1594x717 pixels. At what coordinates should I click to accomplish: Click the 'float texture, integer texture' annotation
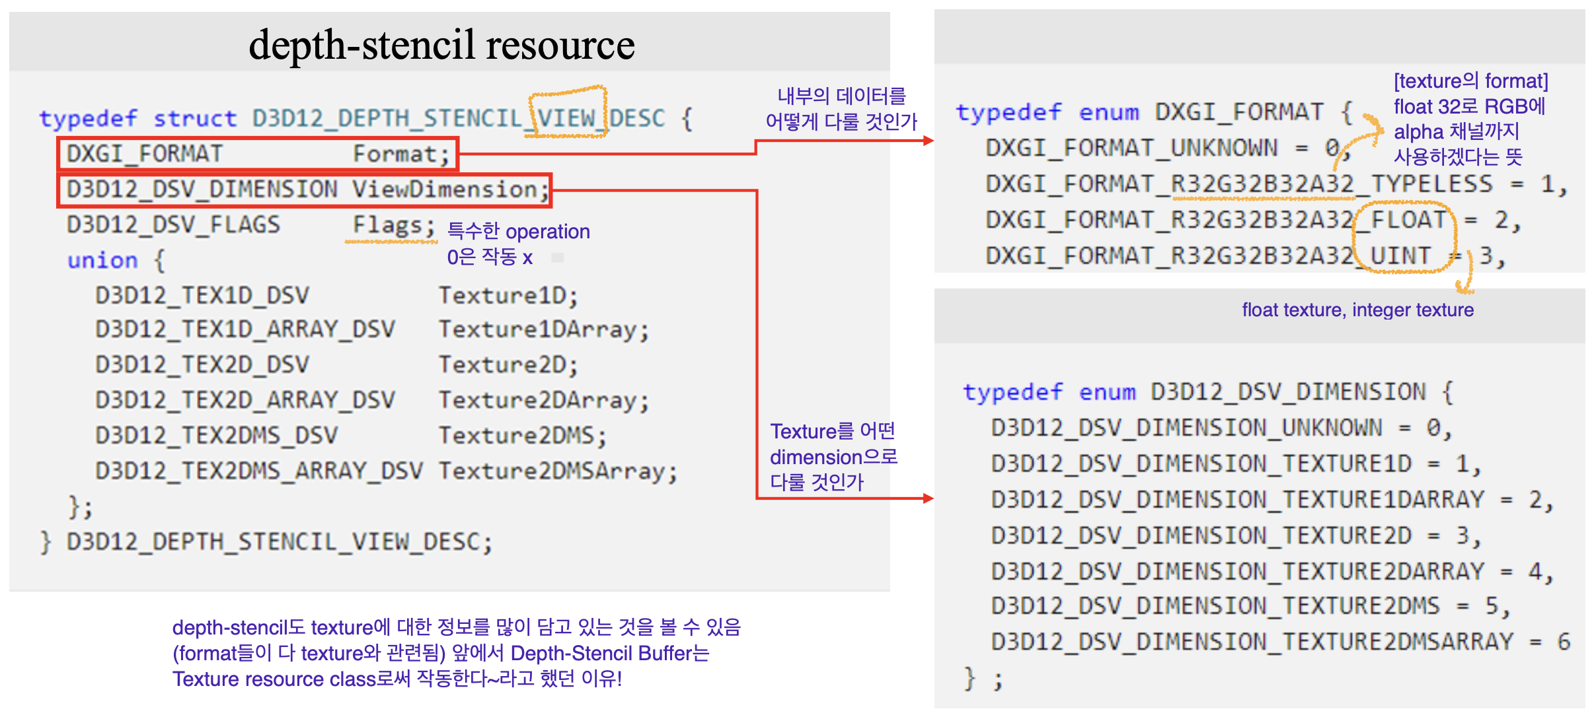point(1357,310)
